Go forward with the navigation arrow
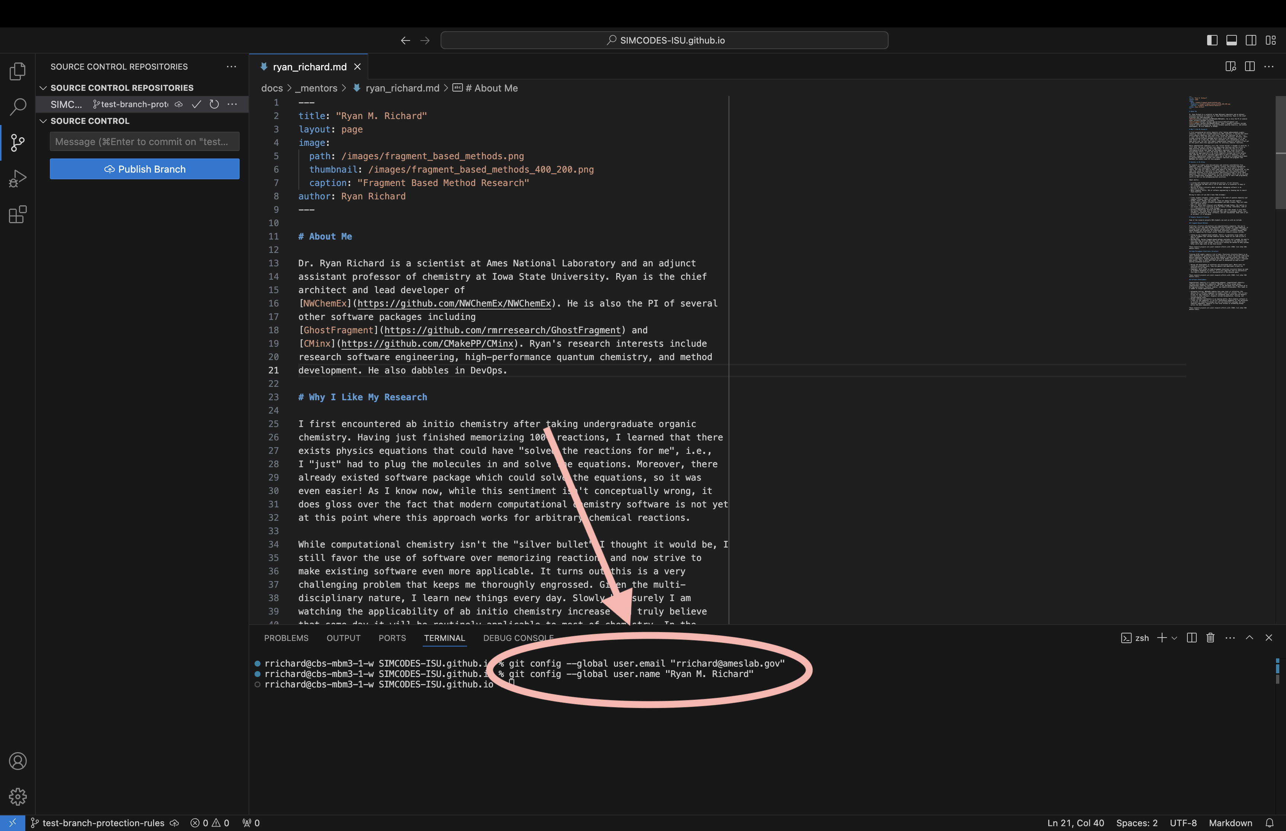This screenshot has width=1286, height=831. (x=425, y=41)
